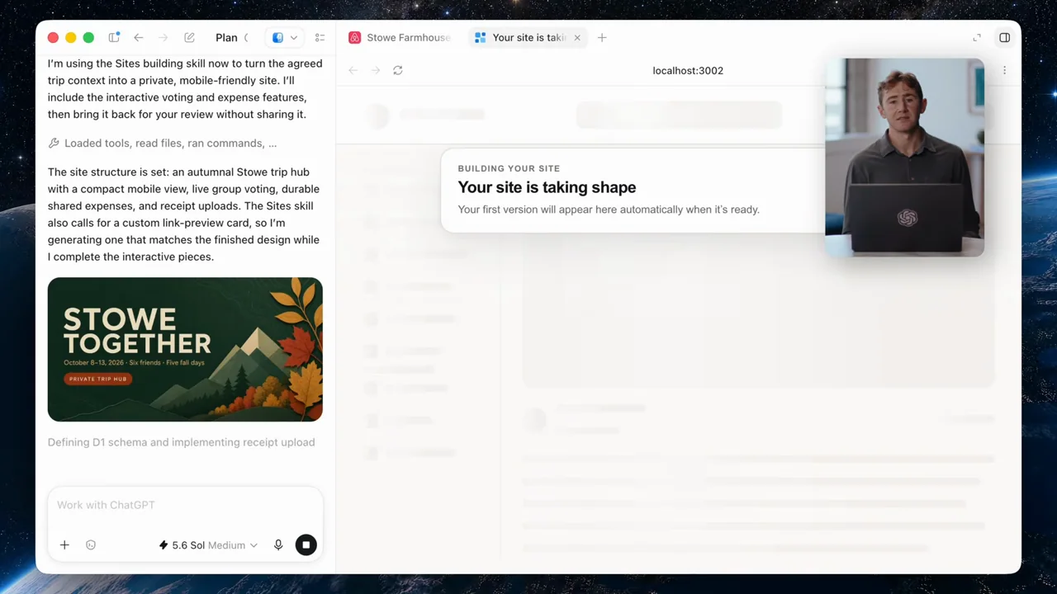Image resolution: width=1057 pixels, height=594 pixels.
Task: Open the blue Finder app dropdown
Action: (x=285, y=37)
